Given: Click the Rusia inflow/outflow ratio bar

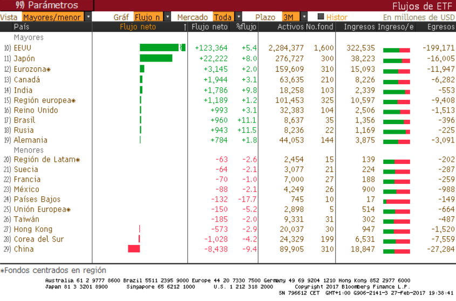Looking at the screenshot, I should pos(397,131).
